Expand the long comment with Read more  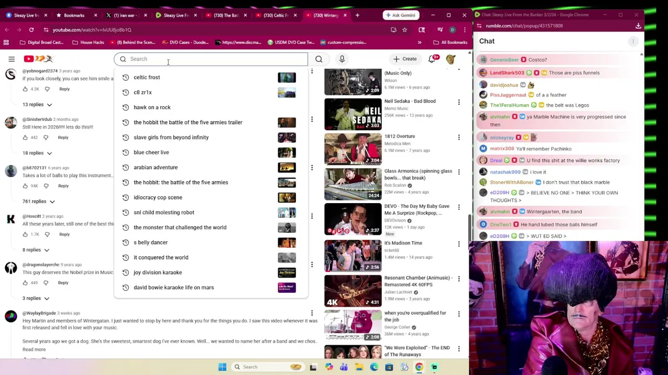[x=34, y=349]
